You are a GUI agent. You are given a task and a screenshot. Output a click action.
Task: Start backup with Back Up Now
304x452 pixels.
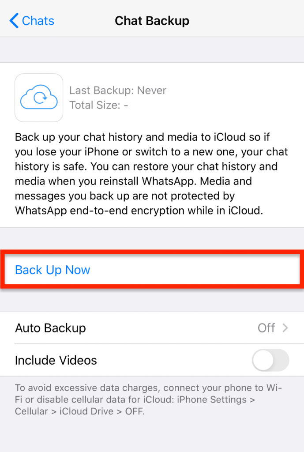point(53,270)
